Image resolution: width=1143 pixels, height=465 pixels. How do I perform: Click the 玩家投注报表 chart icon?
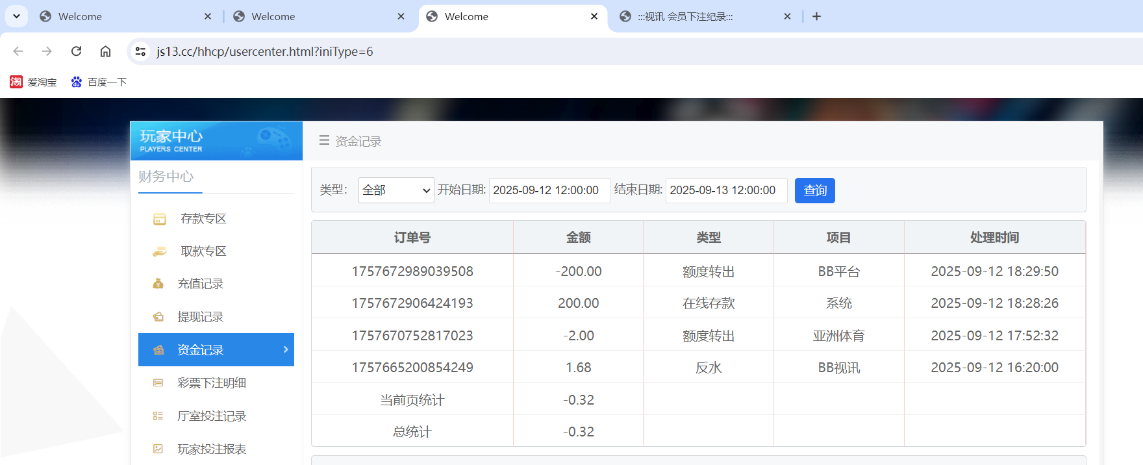(158, 449)
